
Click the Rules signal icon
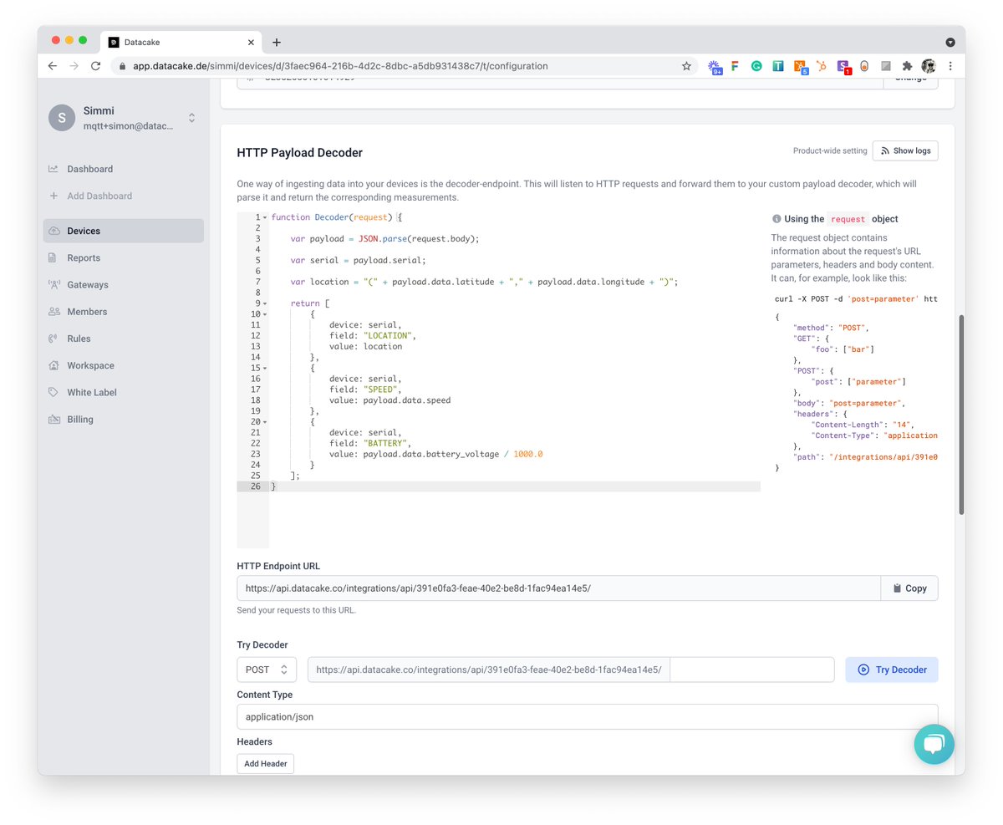click(53, 339)
